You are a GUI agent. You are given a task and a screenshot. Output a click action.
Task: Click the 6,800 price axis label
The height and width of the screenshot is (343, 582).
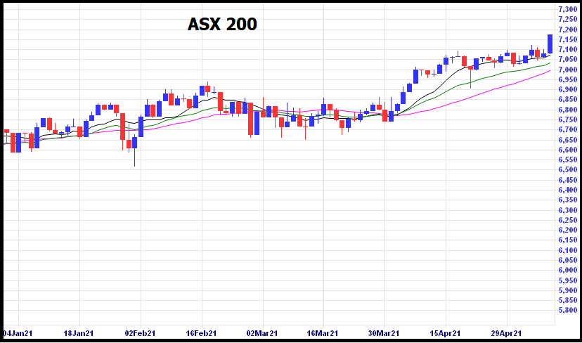tap(568, 110)
